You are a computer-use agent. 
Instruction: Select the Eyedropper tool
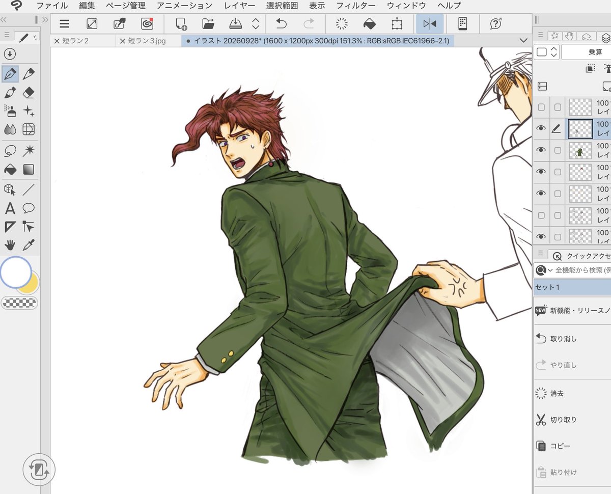tap(29, 245)
